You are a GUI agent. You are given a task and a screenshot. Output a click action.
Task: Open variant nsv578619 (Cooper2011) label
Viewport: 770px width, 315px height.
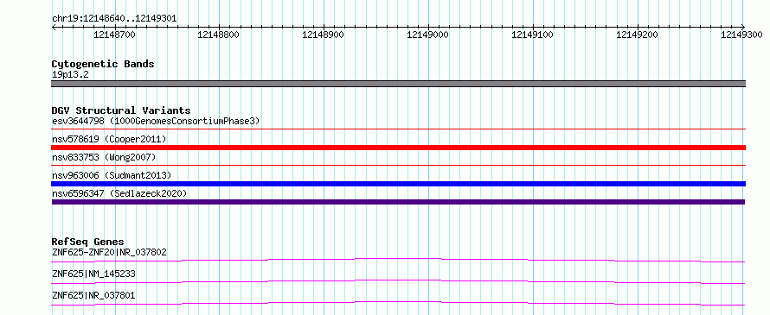tap(109, 139)
